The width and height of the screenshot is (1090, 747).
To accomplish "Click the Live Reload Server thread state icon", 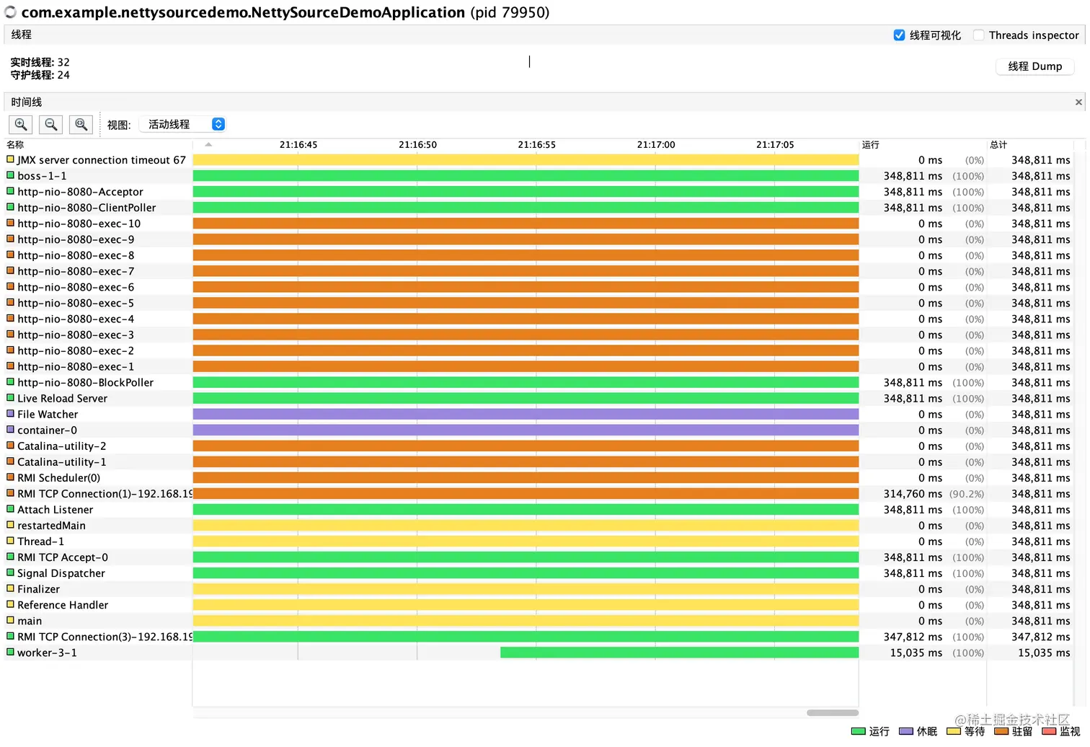I will (10, 398).
